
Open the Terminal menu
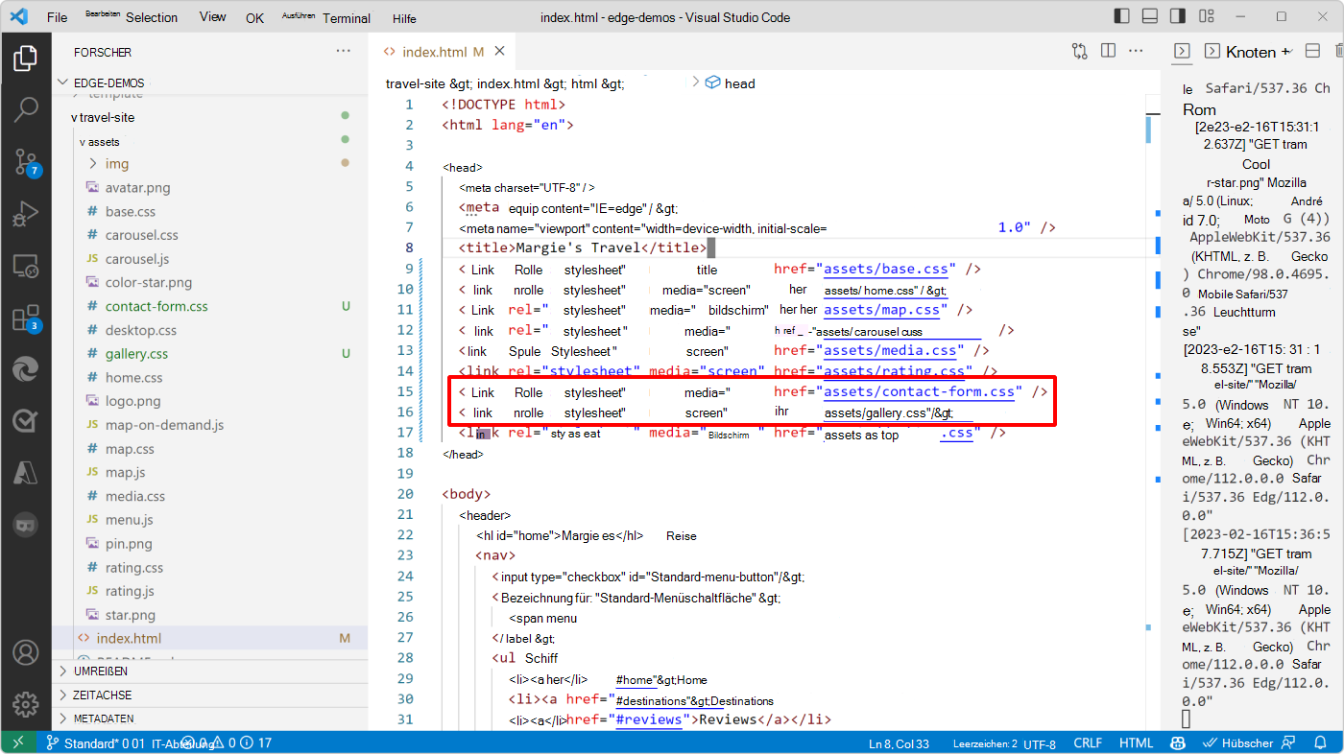coord(346,16)
